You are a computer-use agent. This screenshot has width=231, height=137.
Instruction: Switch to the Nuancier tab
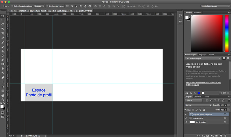(198, 13)
